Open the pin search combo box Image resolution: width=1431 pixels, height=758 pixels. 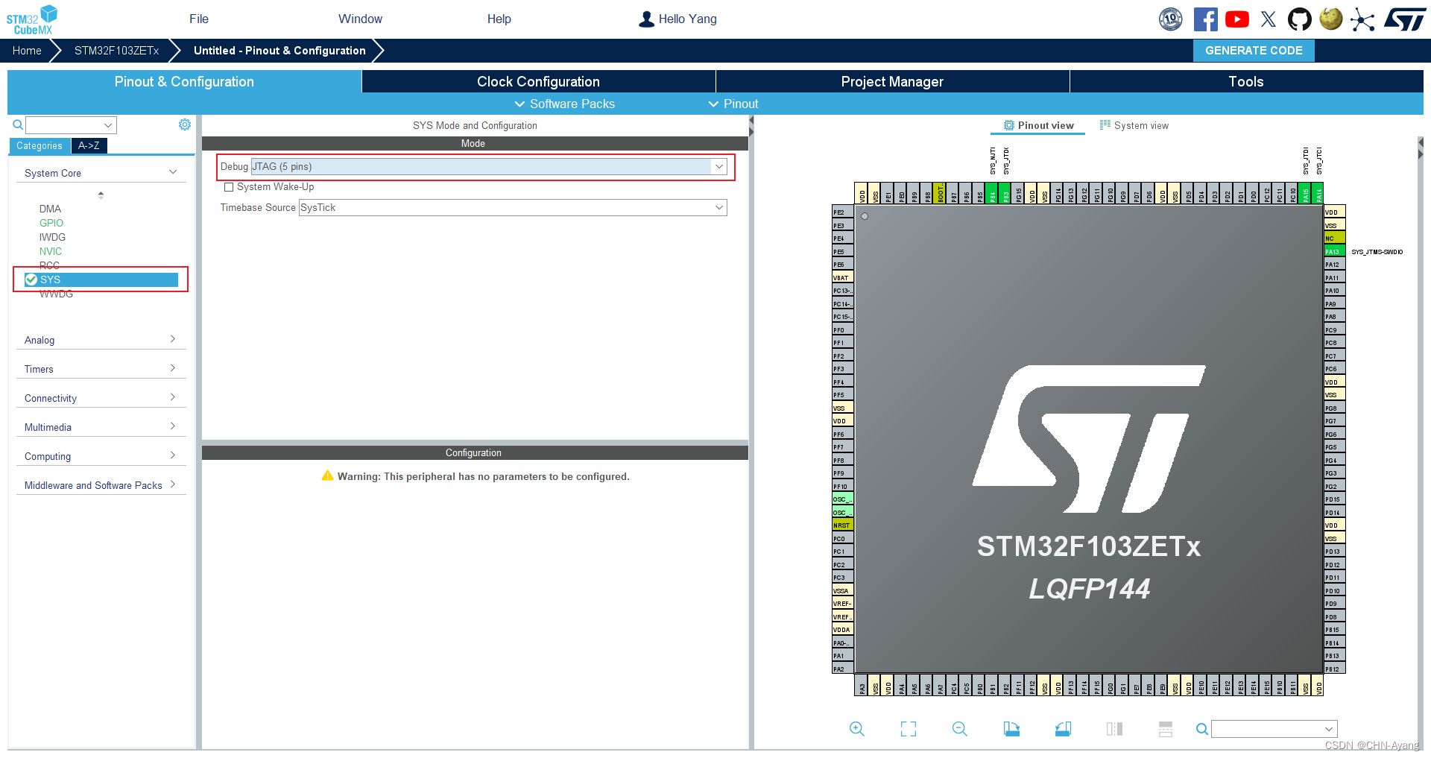(x=1274, y=729)
